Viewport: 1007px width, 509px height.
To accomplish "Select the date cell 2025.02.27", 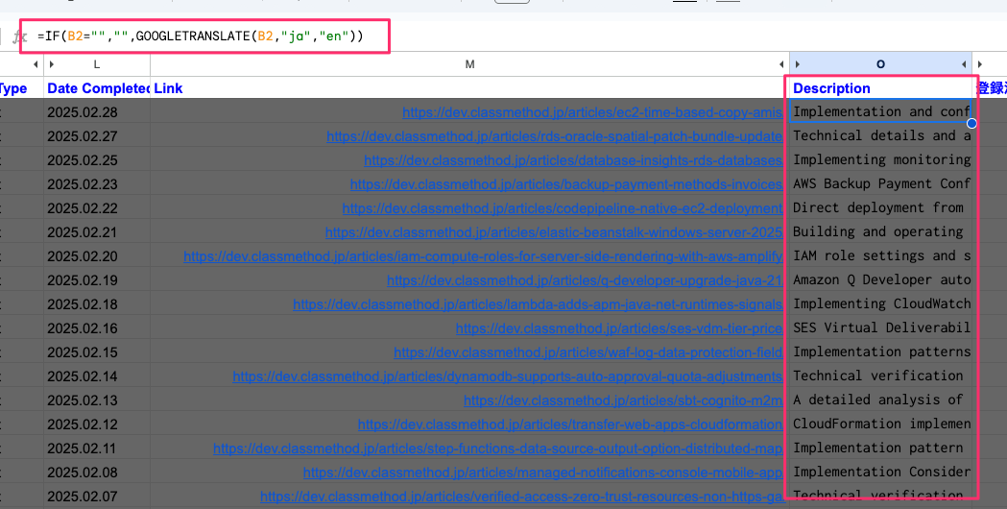I will tap(97, 136).
